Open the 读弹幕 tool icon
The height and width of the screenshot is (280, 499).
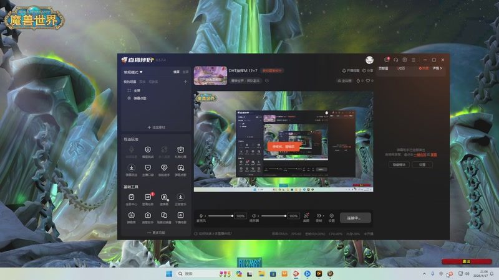pos(164,197)
